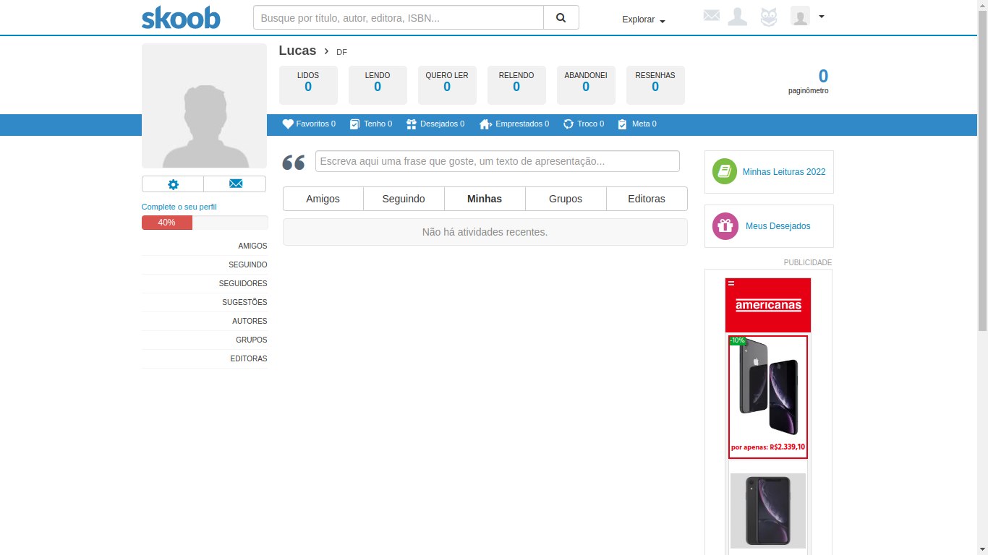988x555 pixels.
Task: Click the Troco recycle arrows icon
Action: (568, 124)
